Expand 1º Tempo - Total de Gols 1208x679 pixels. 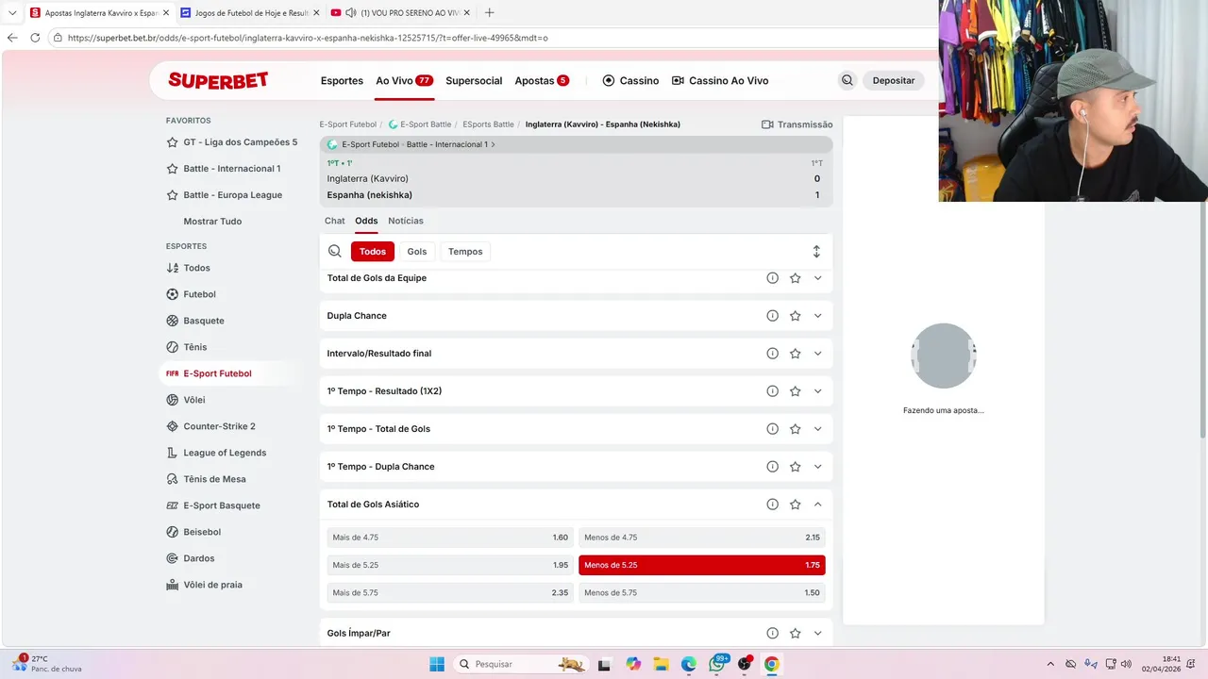[x=818, y=429]
